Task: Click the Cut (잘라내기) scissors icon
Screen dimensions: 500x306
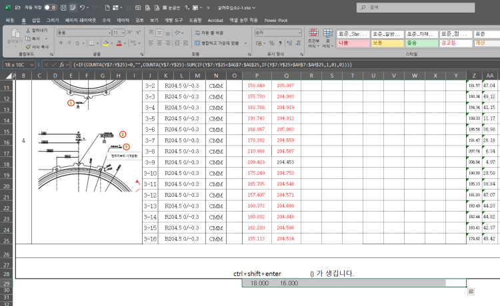Action: tap(28, 31)
